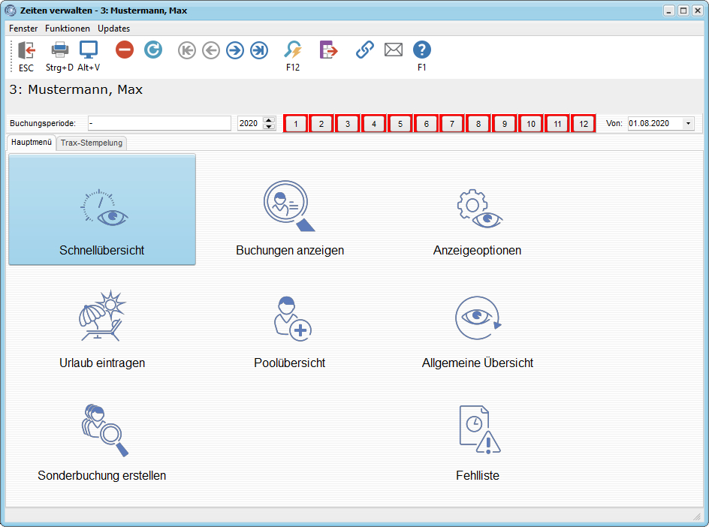Select month button 10
This screenshot has width=709, height=527.
pyautogui.click(x=531, y=123)
